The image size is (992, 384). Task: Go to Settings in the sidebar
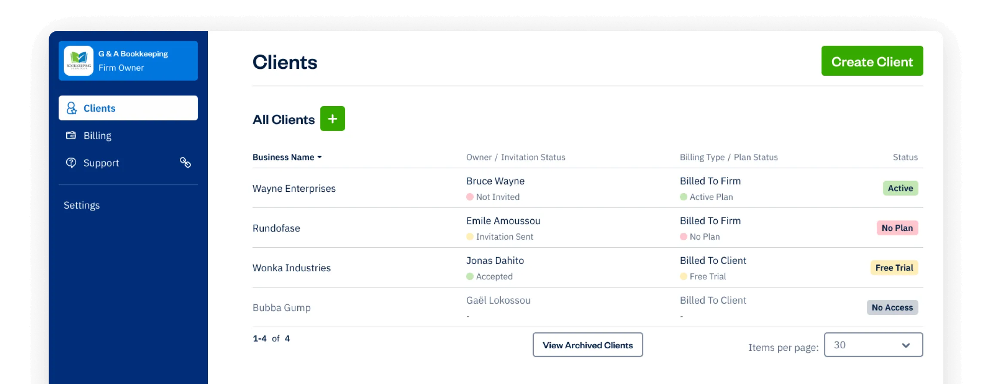pyautogui.click(x=82, y=205)
